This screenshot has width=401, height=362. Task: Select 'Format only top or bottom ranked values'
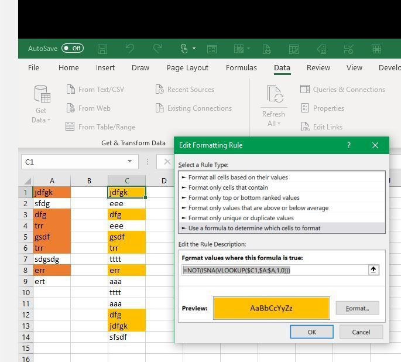point(282,197)
